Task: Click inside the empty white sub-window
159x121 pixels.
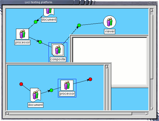Action: [110, 61]
